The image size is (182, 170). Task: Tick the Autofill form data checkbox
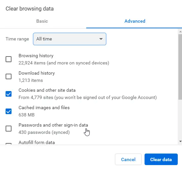(9, 144)
